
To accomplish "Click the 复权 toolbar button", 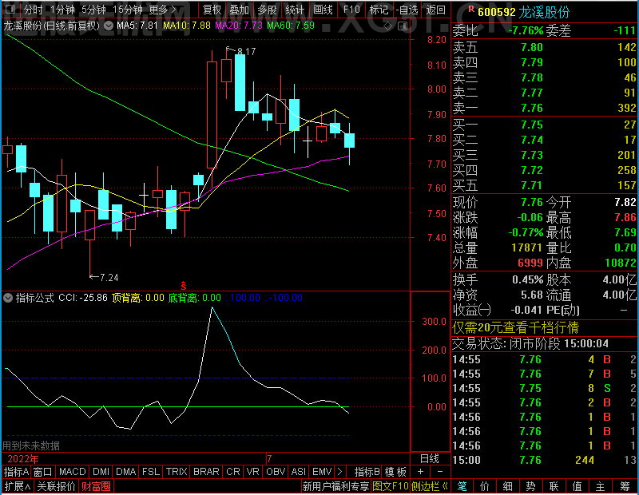I will (212, 10).
